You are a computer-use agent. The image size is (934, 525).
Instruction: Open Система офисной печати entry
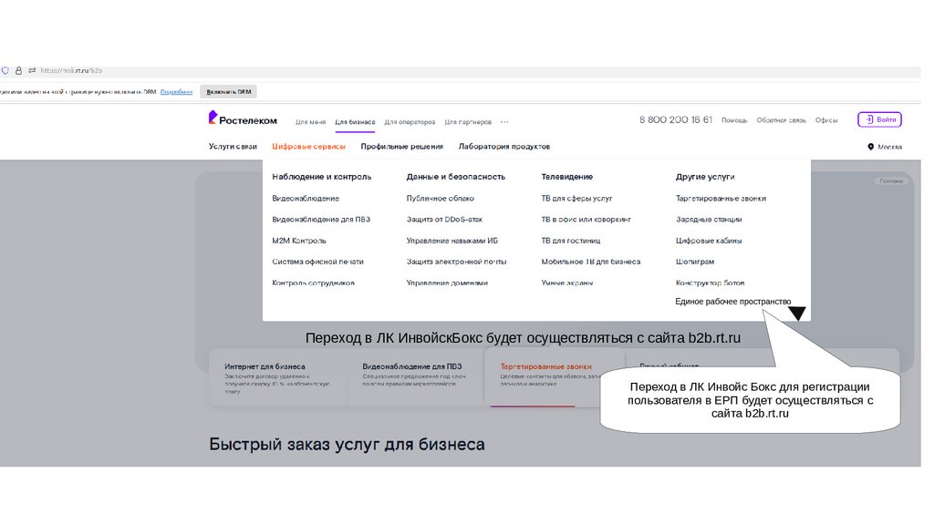click(x=317, y=262)
